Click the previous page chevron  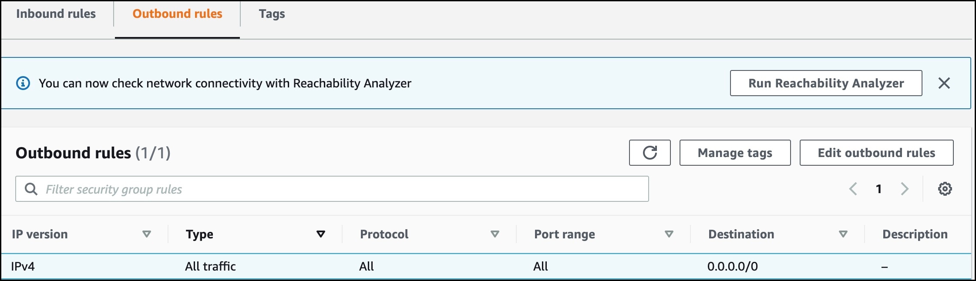[853, 188]
